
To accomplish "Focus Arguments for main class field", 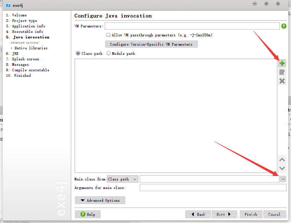I will pyautogui.click(x=213, y=187).
